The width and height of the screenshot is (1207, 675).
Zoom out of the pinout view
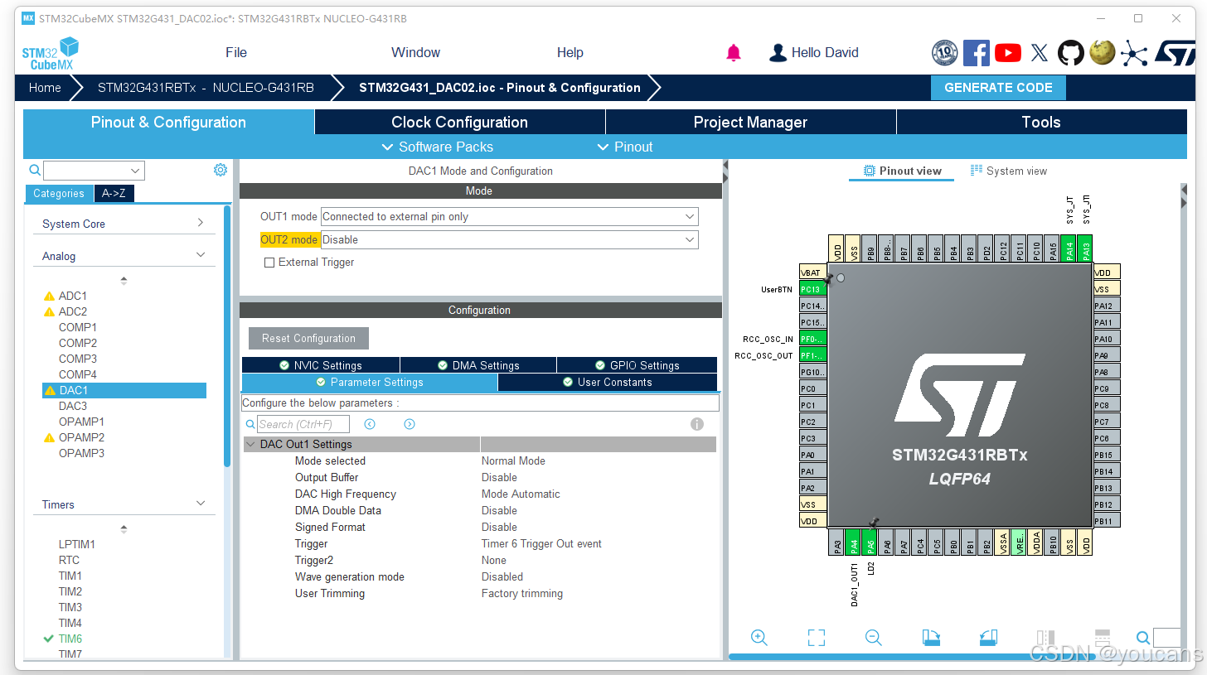[873, 638]
